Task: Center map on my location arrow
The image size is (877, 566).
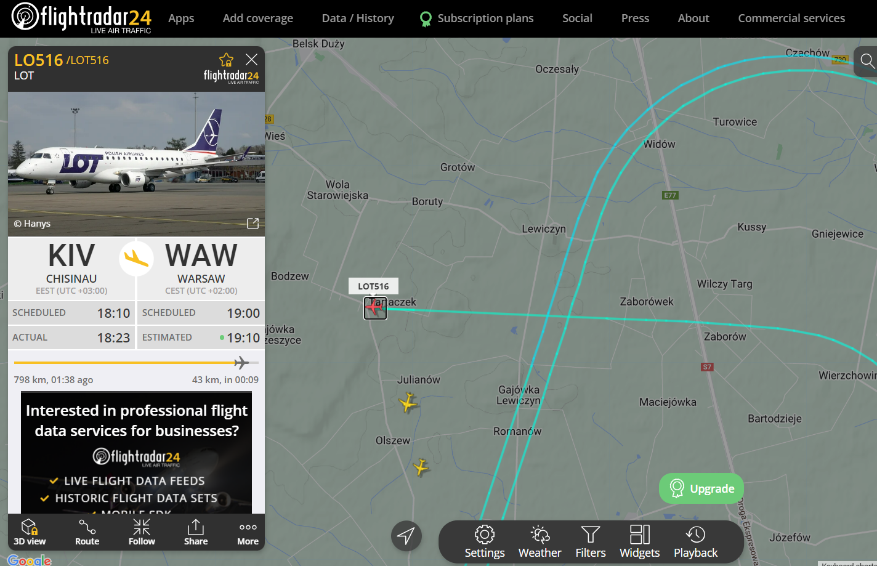Action: click(406, 536)
